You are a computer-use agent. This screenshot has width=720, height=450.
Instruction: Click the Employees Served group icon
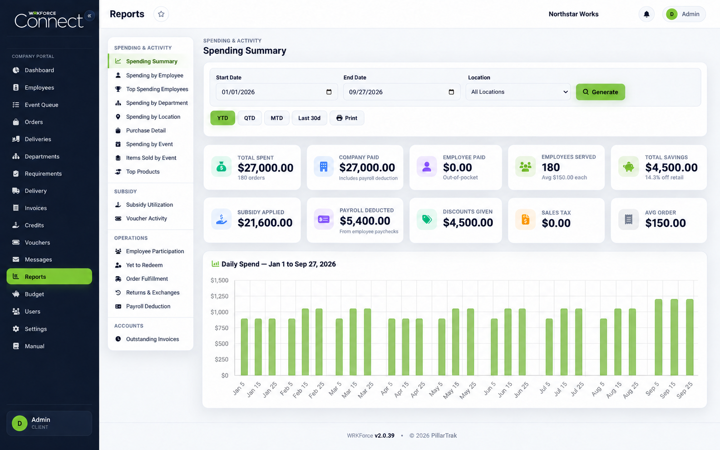tap(525, 167)
